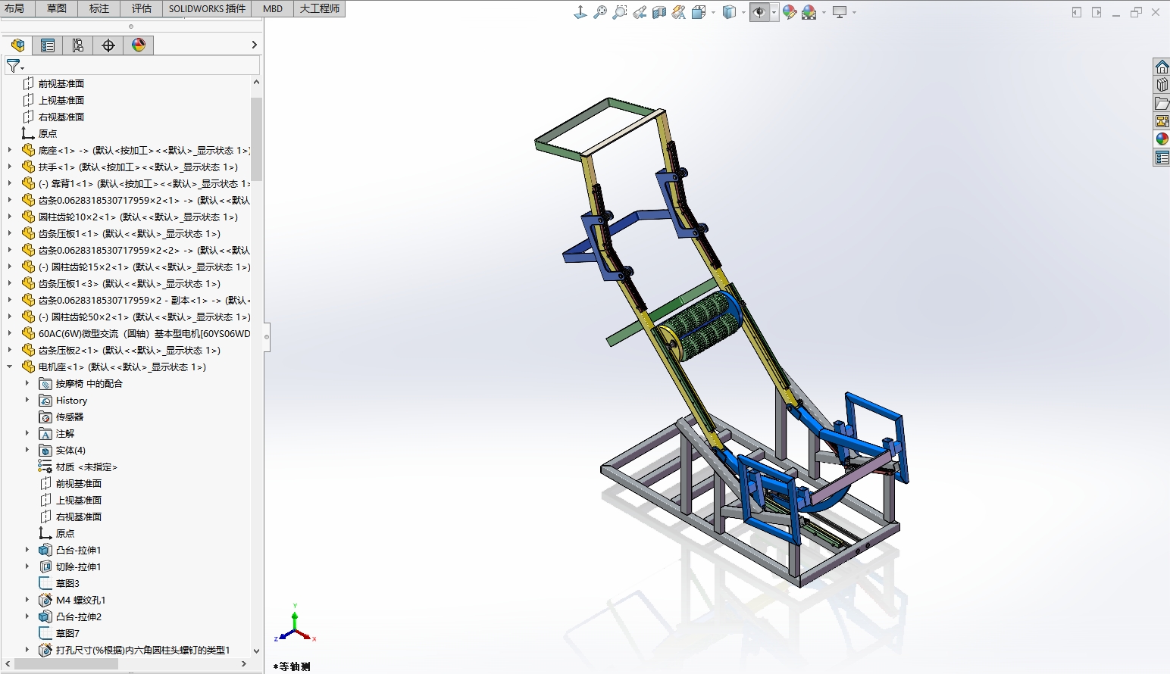Open the File Explorer task pane icon
The width and height of the screenshot is (1170, 674).
1162,103
